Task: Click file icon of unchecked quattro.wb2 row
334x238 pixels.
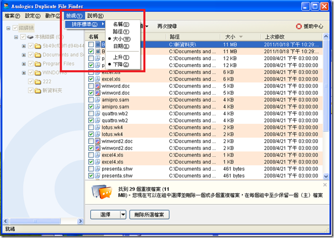Action: pos(98,113)
